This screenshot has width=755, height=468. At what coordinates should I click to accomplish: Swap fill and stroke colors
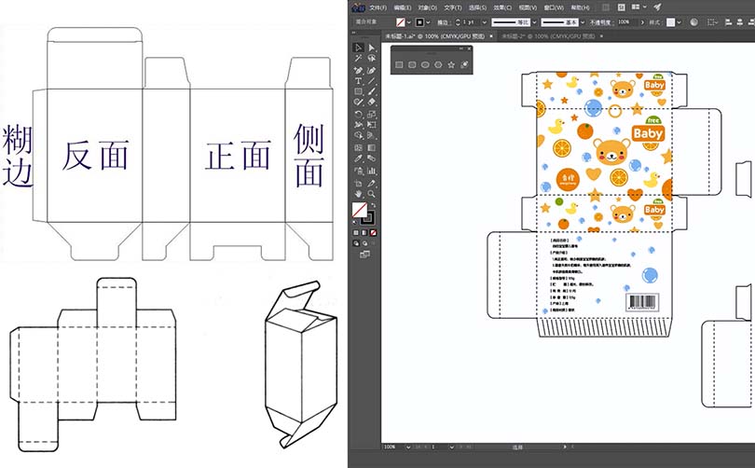(373, 205)
